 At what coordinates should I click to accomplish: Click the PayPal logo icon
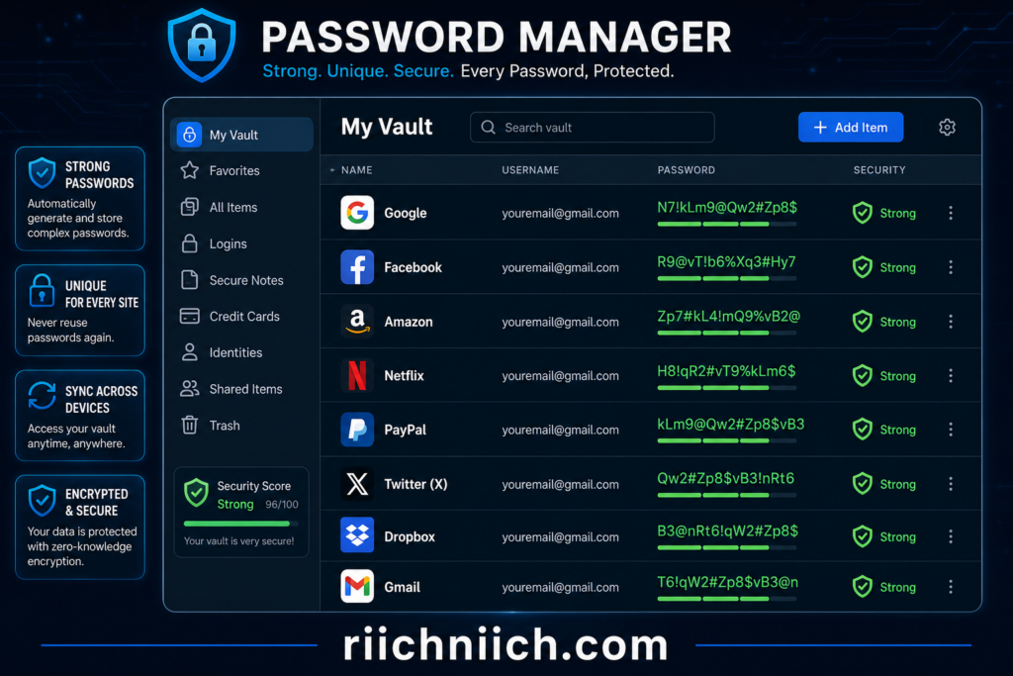(x=357, y=430)
